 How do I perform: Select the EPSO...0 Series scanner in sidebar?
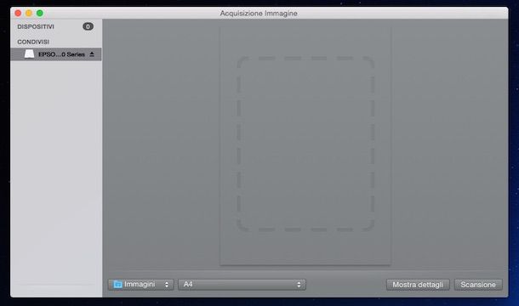(56, 54)
